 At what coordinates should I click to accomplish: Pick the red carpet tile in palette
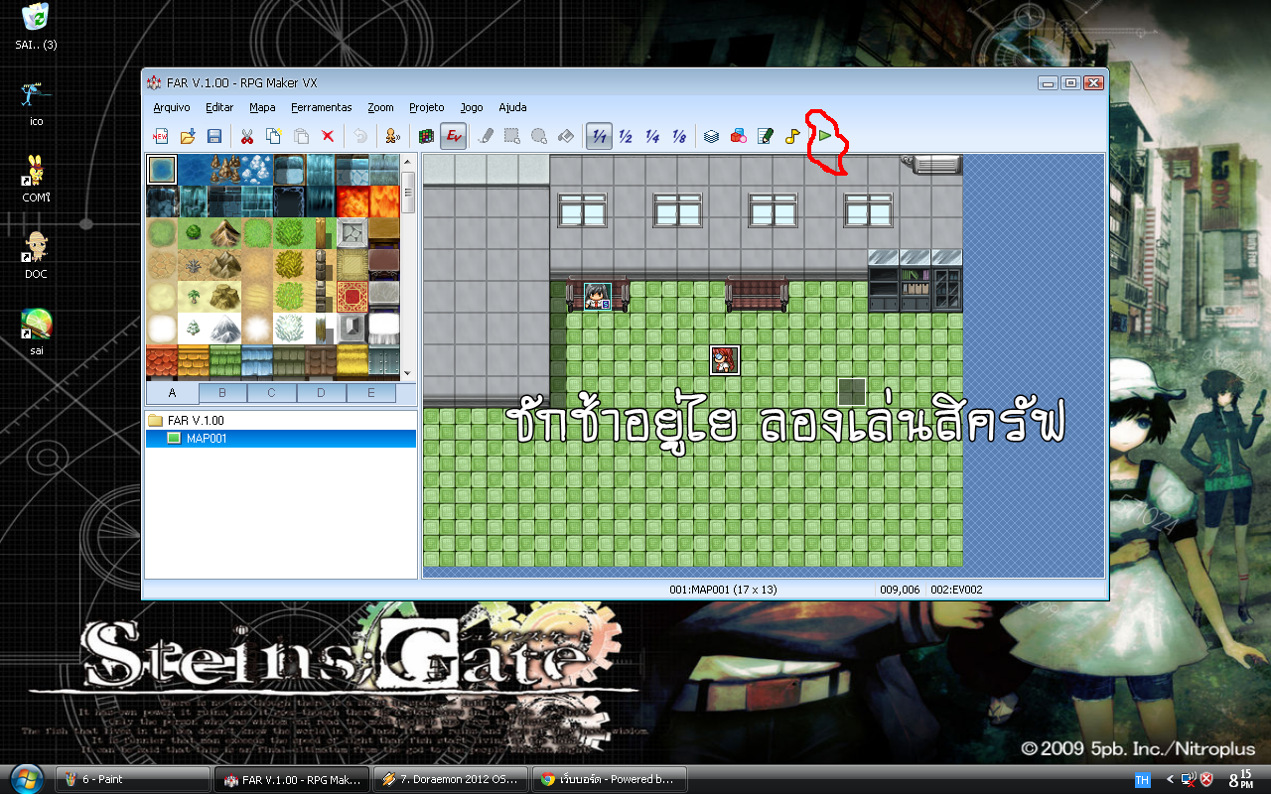pos(353,297)
